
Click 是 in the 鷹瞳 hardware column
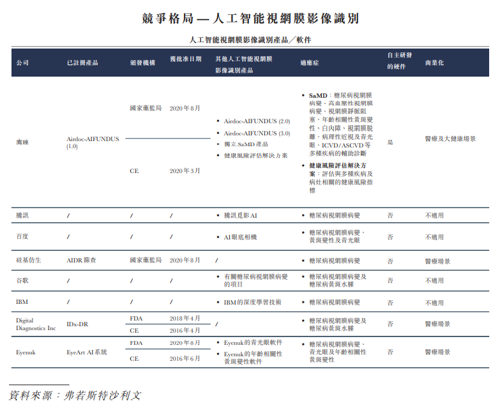tap(390, 142)
